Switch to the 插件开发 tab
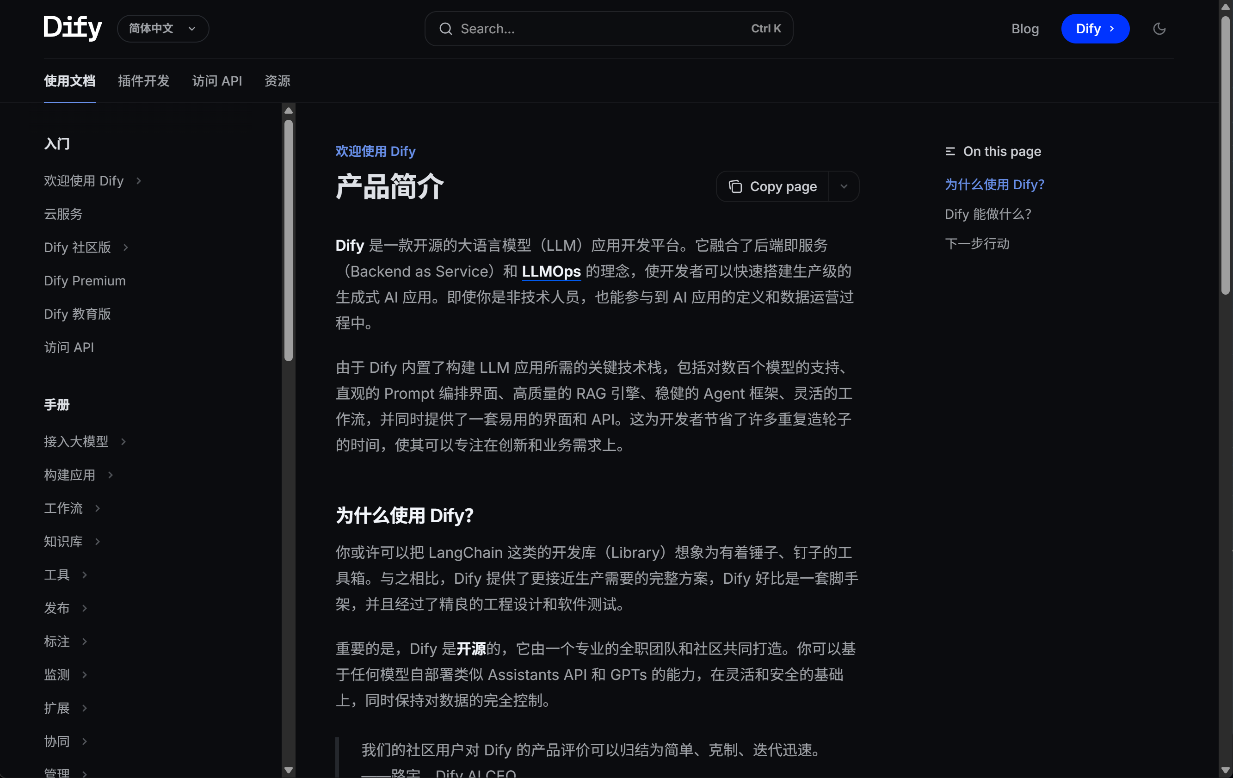The height and width of the screenshot is (778, 1233). tap(143, 81)
